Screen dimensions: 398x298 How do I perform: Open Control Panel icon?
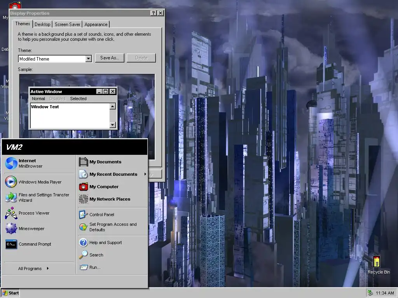(x=83, y=215)
